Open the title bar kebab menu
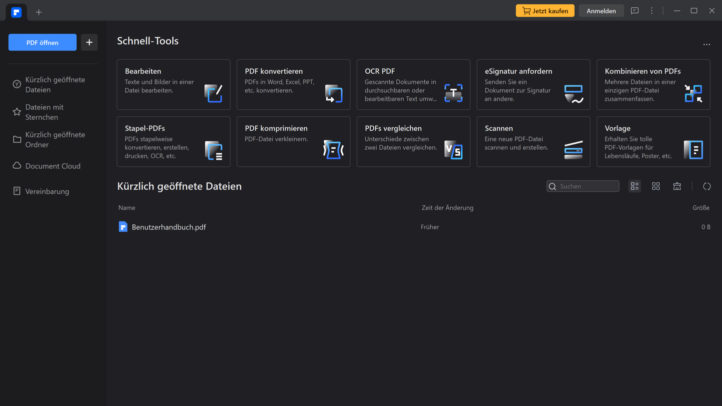Image resolution: width=722 pixels, height=406 pixels. (x=652, y=10)
